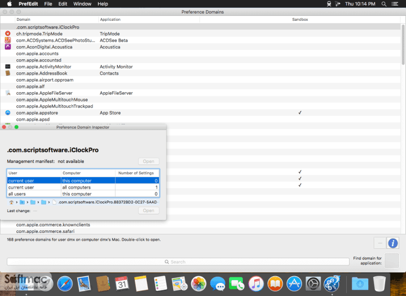Select the 'current user / all computers' row
The image size is (406, 296).
[x=83, y=187]
